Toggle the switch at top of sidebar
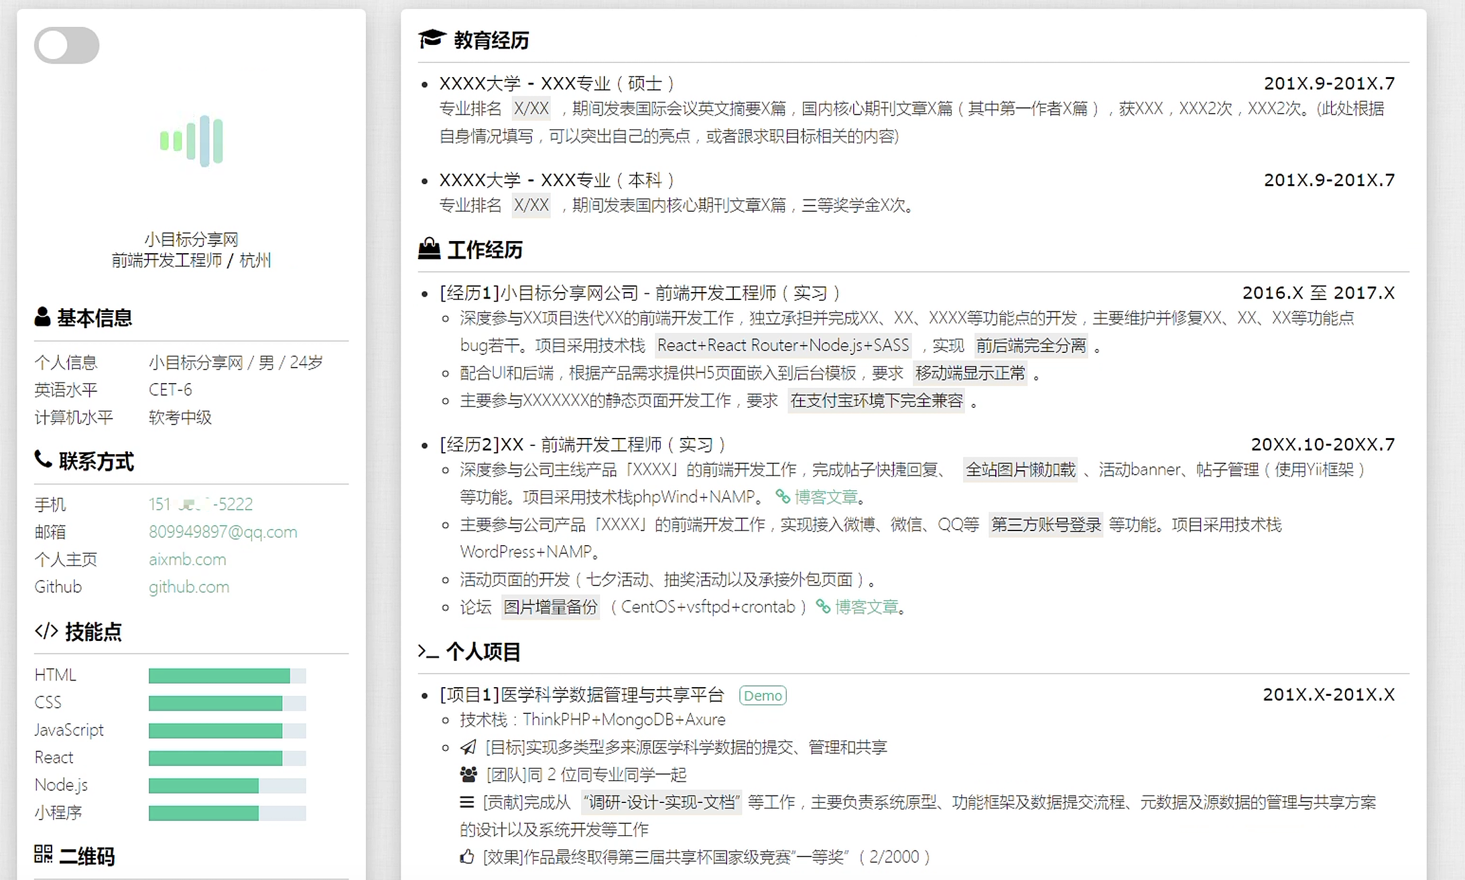Viewport: 1465px width, 880px height. [x=66, y=46]
